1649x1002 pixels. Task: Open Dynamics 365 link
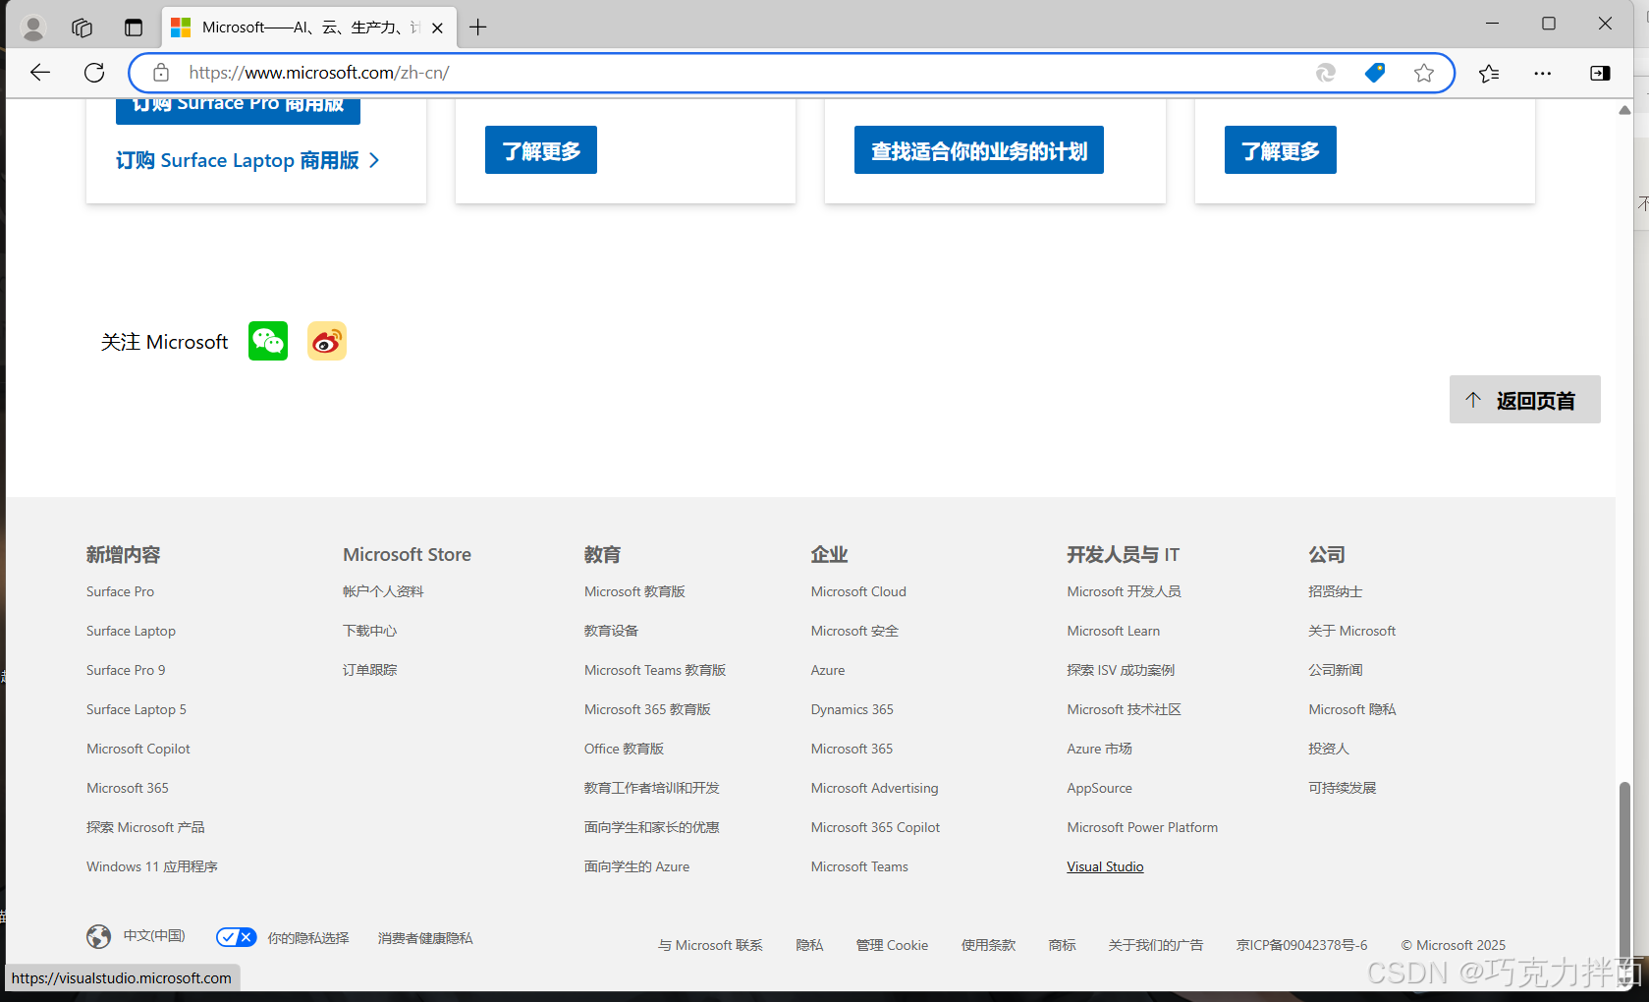852,709
